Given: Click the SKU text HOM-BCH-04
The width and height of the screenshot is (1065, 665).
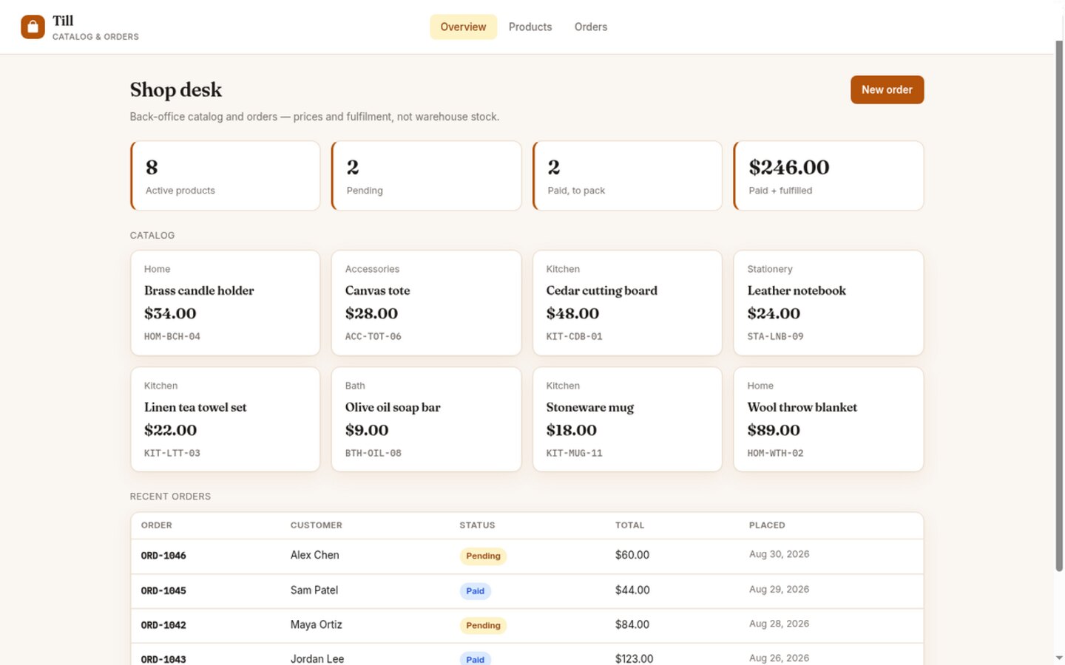Looking at the screenshot, I should [x=172, y=336].
